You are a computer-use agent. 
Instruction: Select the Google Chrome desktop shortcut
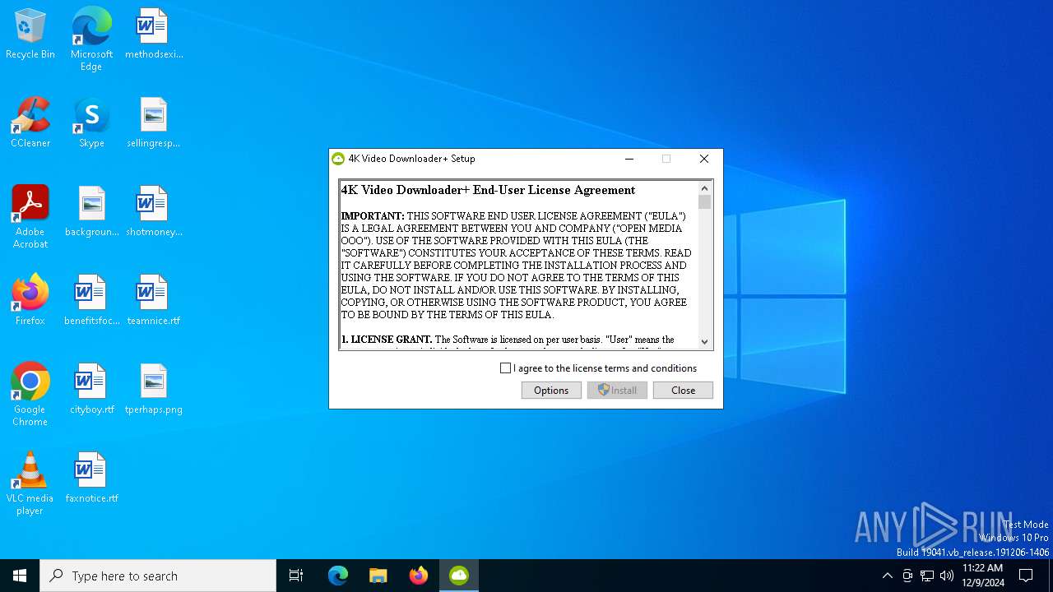tap(30, 394)
